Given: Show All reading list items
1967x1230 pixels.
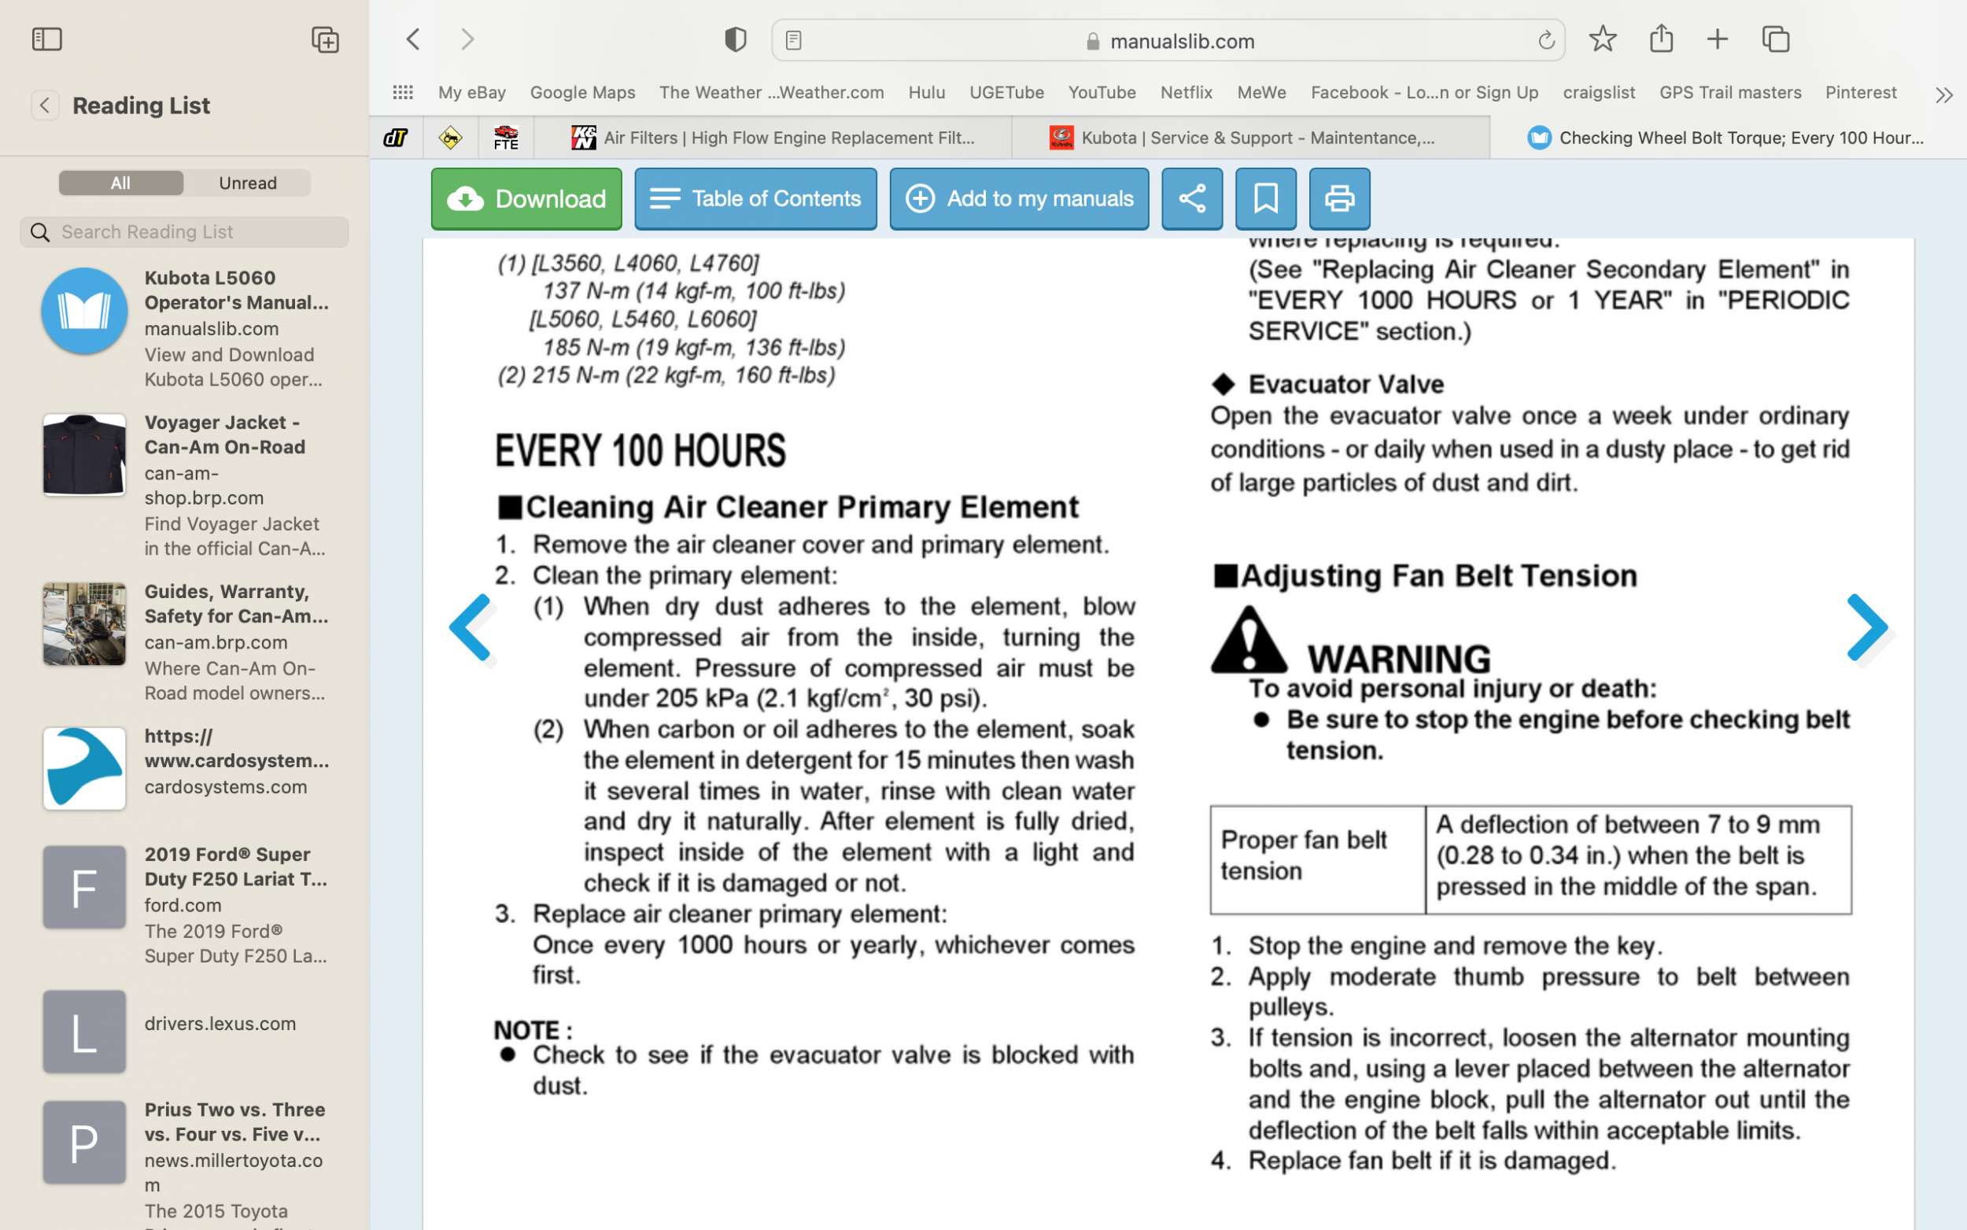Looking at the screenshot, I should pos(120,183).
